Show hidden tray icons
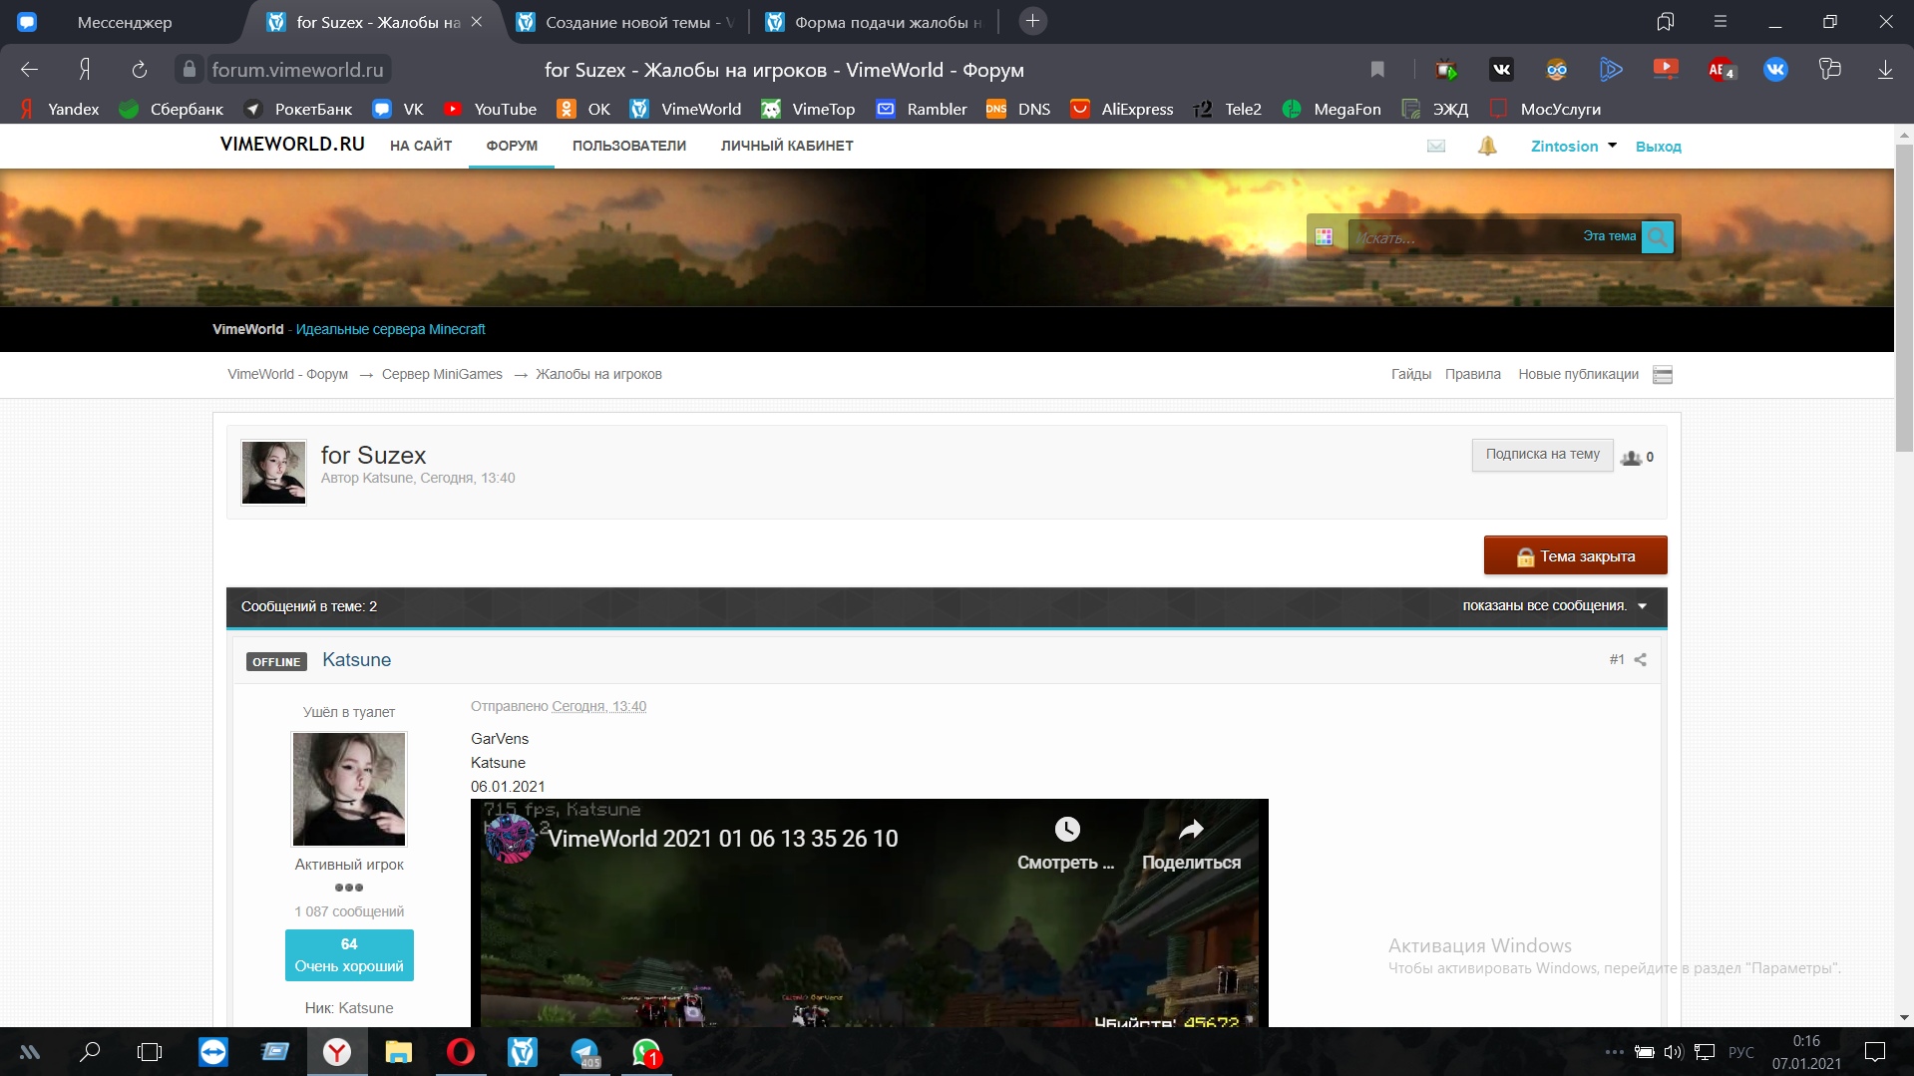The height and width of the screenshot is (1076, 1914). (x=1613, y=1052)
